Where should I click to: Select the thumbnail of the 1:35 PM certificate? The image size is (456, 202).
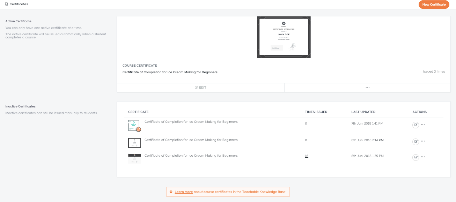coord(134,158)
